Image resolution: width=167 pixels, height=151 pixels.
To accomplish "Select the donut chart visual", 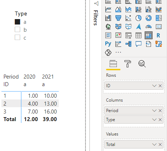I will [x=149, y=18].
